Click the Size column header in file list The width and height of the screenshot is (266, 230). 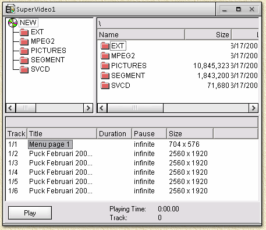point(208,35)
